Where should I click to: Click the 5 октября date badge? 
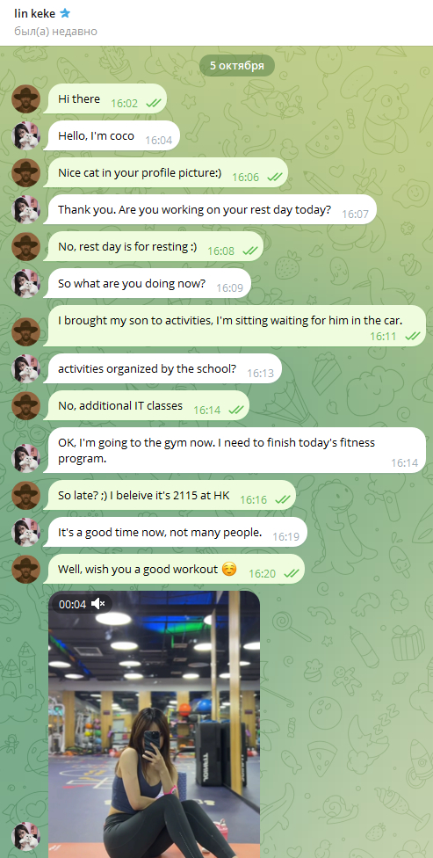click(x=237, y=66)
